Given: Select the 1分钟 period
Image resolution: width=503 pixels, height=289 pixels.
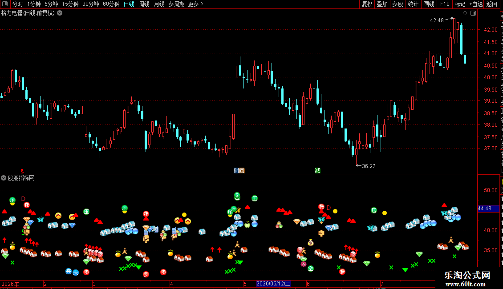Looking at the screenshot, I should [34, 4].
